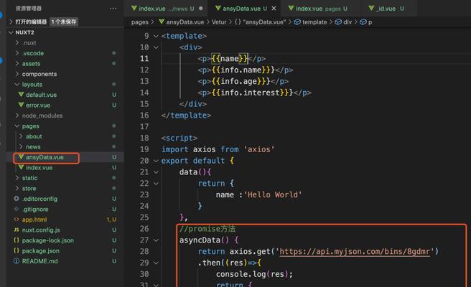
Task: Open the .editorconfig file
Action: pos(39,199)
